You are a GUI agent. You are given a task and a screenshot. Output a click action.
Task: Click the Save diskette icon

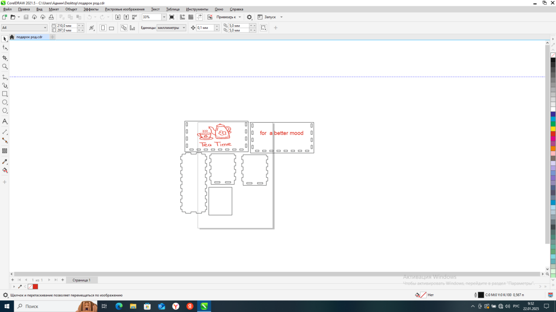point(26,17)
